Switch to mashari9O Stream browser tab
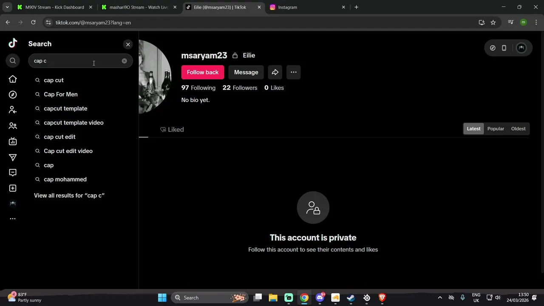Image resolution: width=544 pixels, height=306 pixels. coord(139,7)
